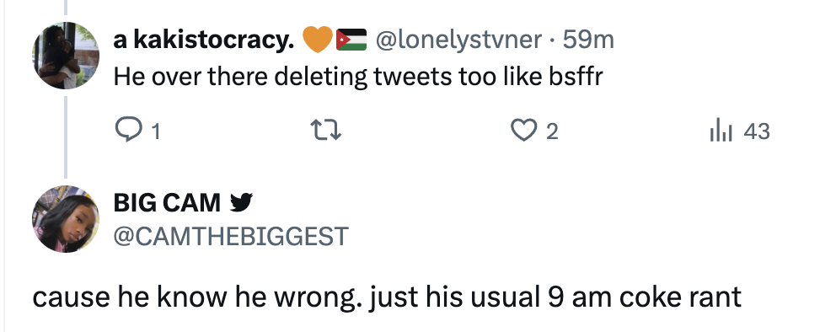Click the retweet arrows icon
Viewport: 836px width, 332px height.
pyautogui.click(x=326, y=131)
